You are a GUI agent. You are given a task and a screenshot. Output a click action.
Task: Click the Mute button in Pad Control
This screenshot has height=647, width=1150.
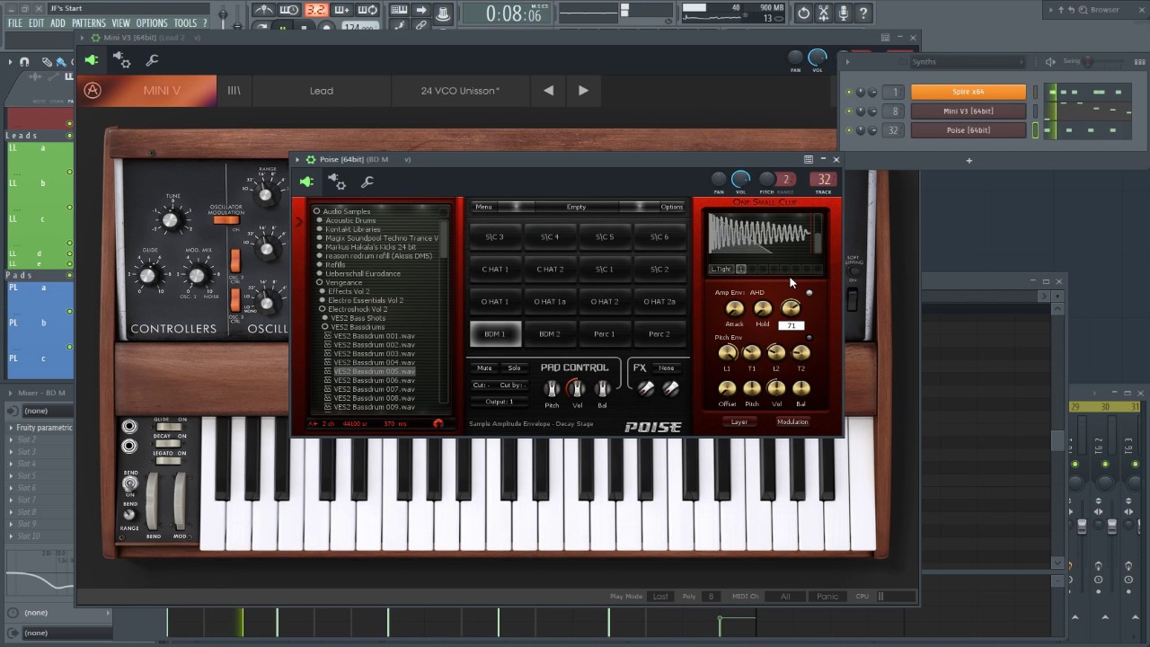484,368
